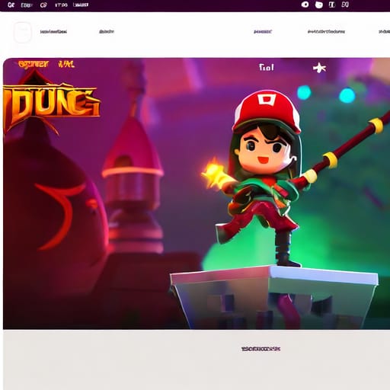Click the orange text label at banner top-left
This screenshot has height=390, width=390.
coord(34,64)
